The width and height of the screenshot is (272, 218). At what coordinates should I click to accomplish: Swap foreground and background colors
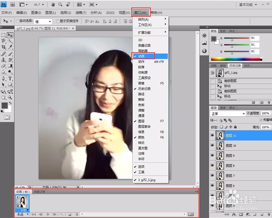pyautogui.click(x=10, y=103)
